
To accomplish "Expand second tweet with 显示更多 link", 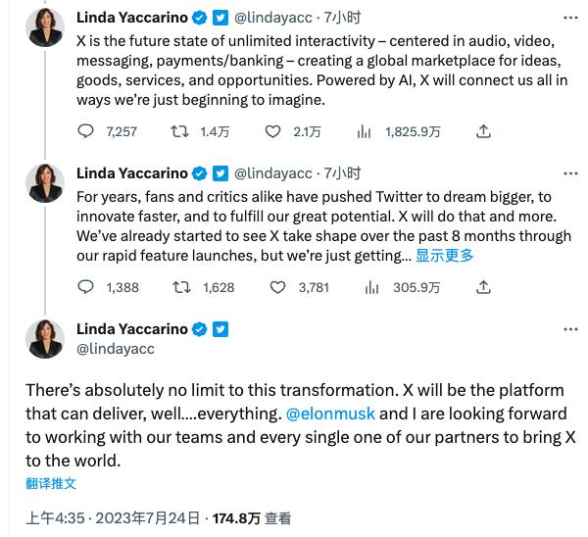I will click(x=444, y=256).
